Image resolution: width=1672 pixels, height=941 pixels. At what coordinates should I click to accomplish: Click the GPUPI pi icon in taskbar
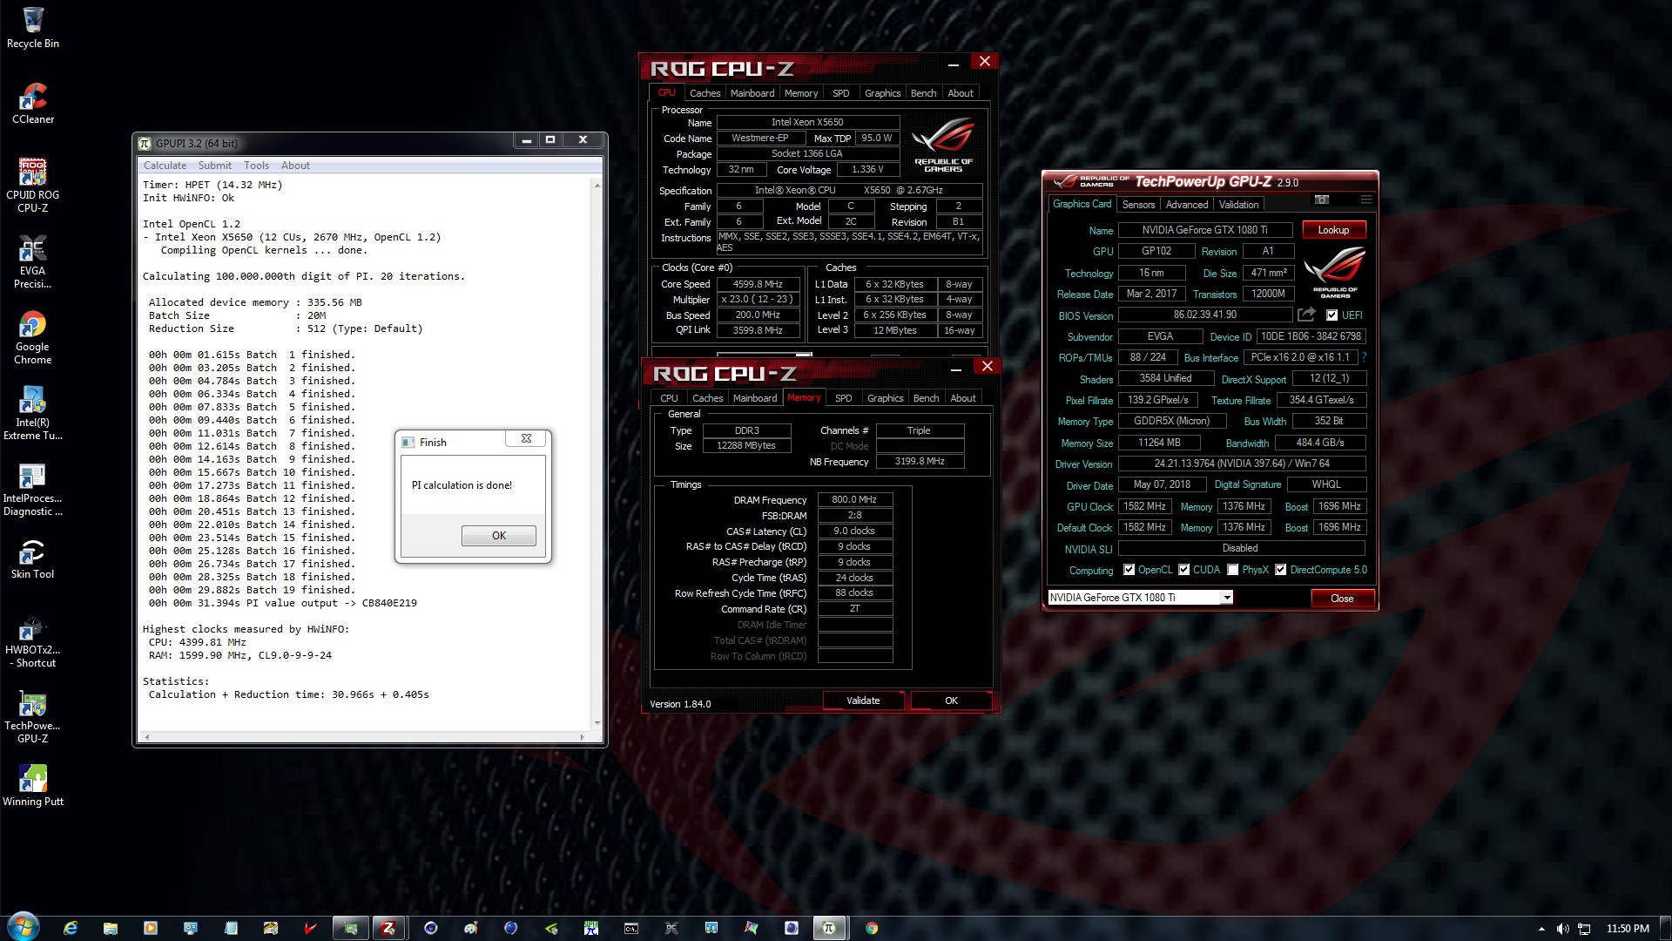(x=829, y=928)
